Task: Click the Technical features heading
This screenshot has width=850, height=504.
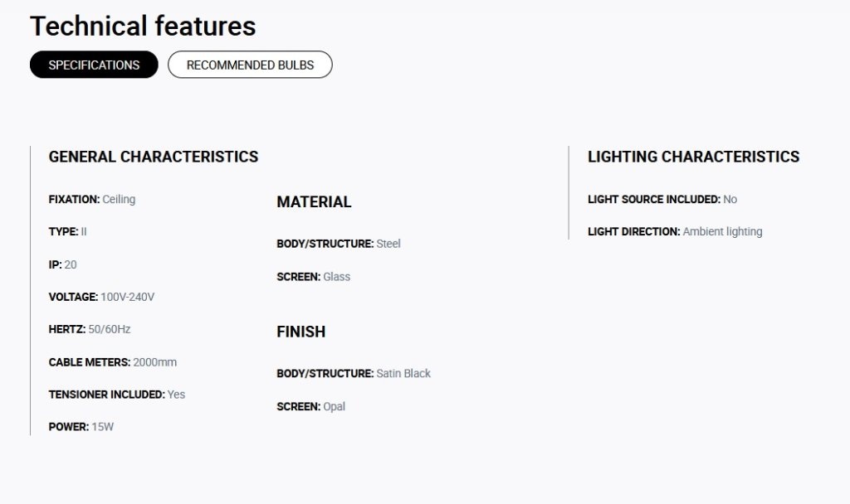Action: pyautogui.click(x=143, y=26)
